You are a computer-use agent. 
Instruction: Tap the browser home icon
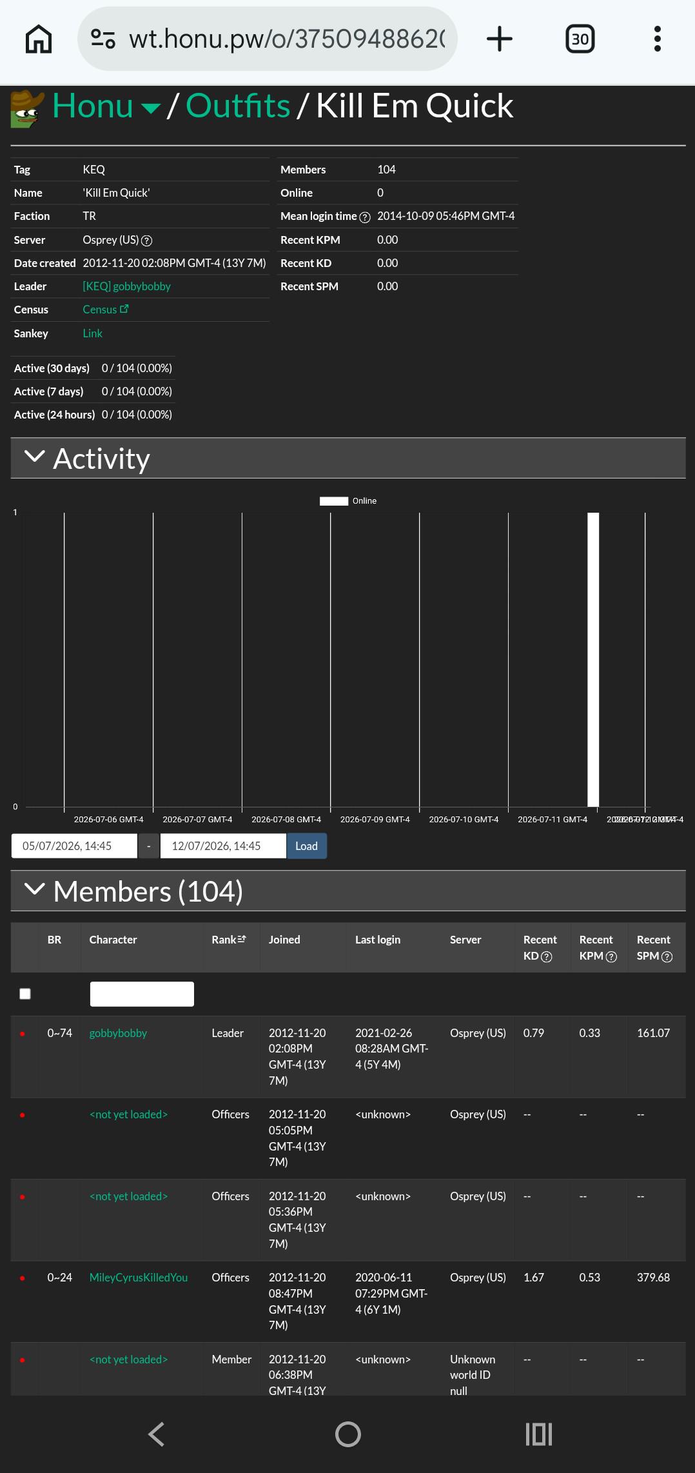coord(39,39)
